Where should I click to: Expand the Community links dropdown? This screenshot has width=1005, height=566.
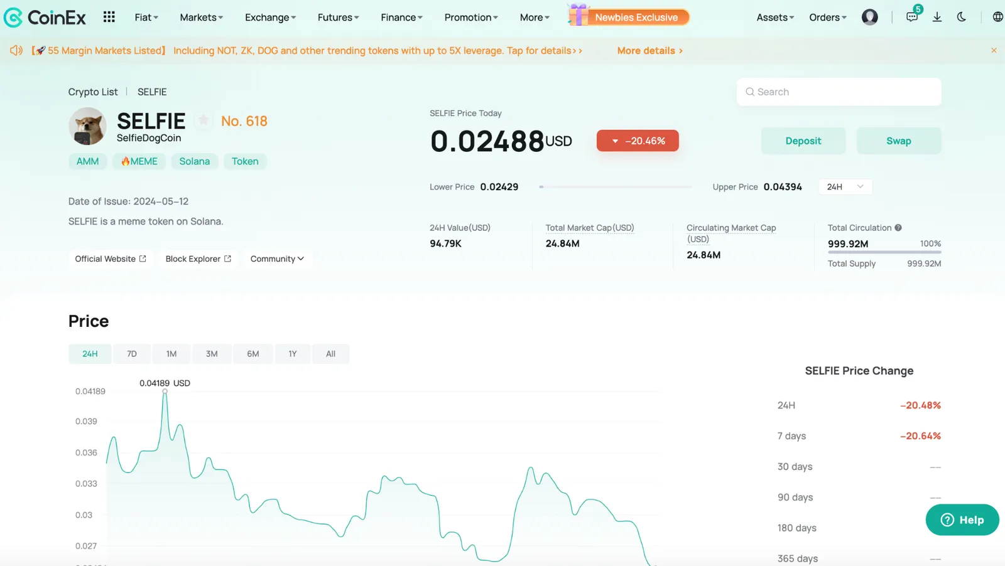pyautogui.click(x=277, y=259)
